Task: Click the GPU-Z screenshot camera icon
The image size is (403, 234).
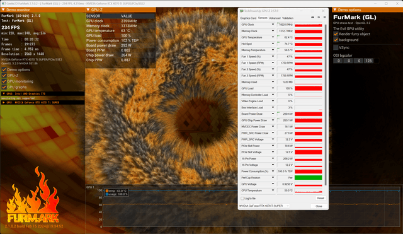Action: click(x=312, y=17)
